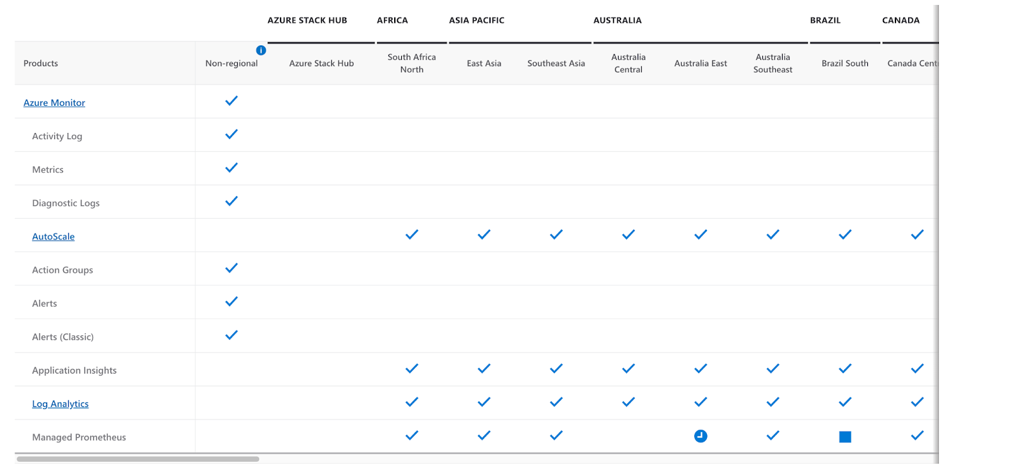Screen dimensions: 1009x475
Task: Click the Azure Monitor Non-regional checkmark
Action: (231, 101)
